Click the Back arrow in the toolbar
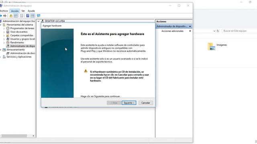 tap(1, 16)
